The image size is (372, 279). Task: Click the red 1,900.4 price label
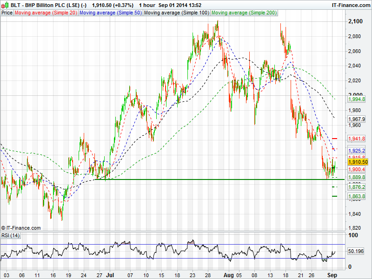(357, 170)
